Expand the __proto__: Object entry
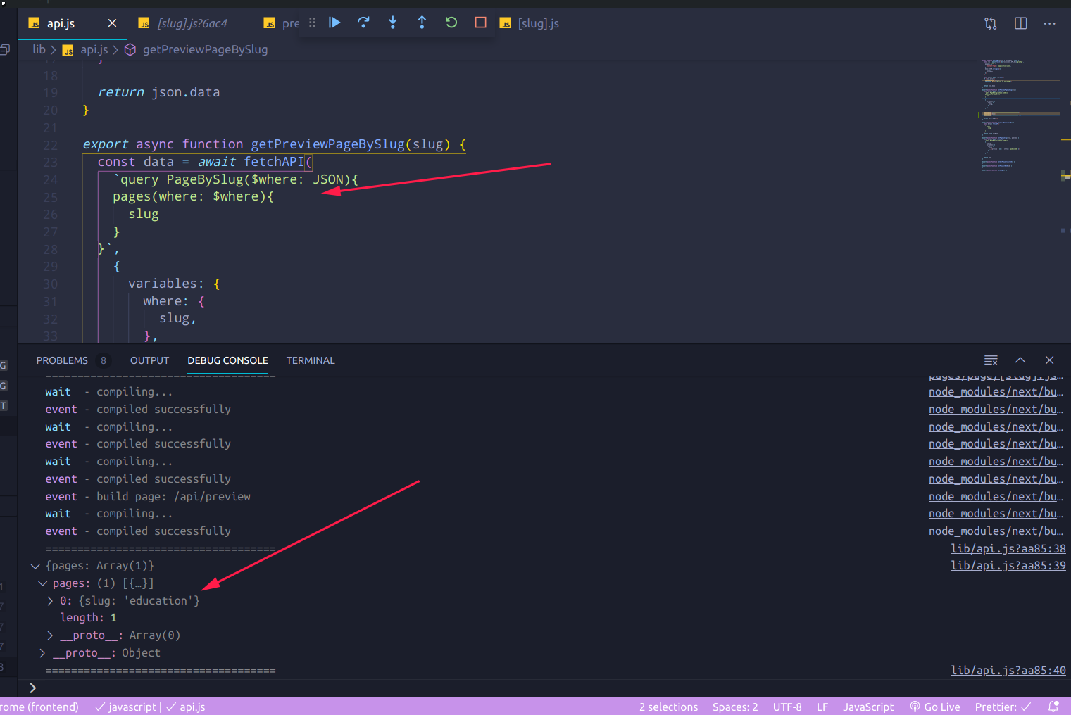The height and width of the screenshot is (715, 1071). click(42, 653)
